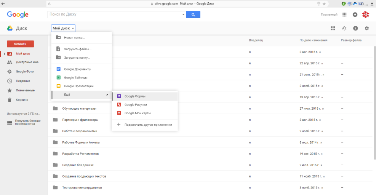Expand the Мой диск dropdown button
The height and width of the screenshot is (195, 376).
[63, 28]
